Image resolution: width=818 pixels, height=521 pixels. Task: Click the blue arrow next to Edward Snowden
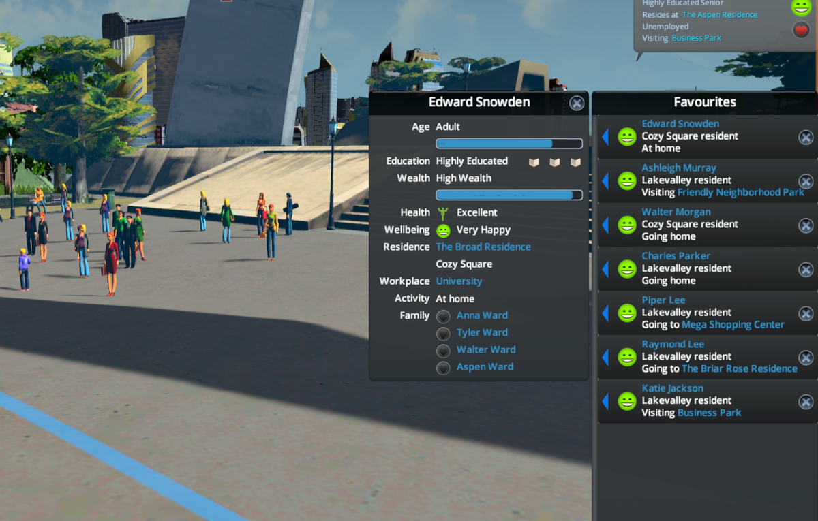point(606,137)
